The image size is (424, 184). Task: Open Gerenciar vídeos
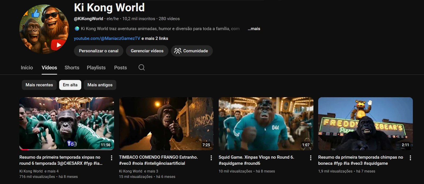(x=147, y=51)
